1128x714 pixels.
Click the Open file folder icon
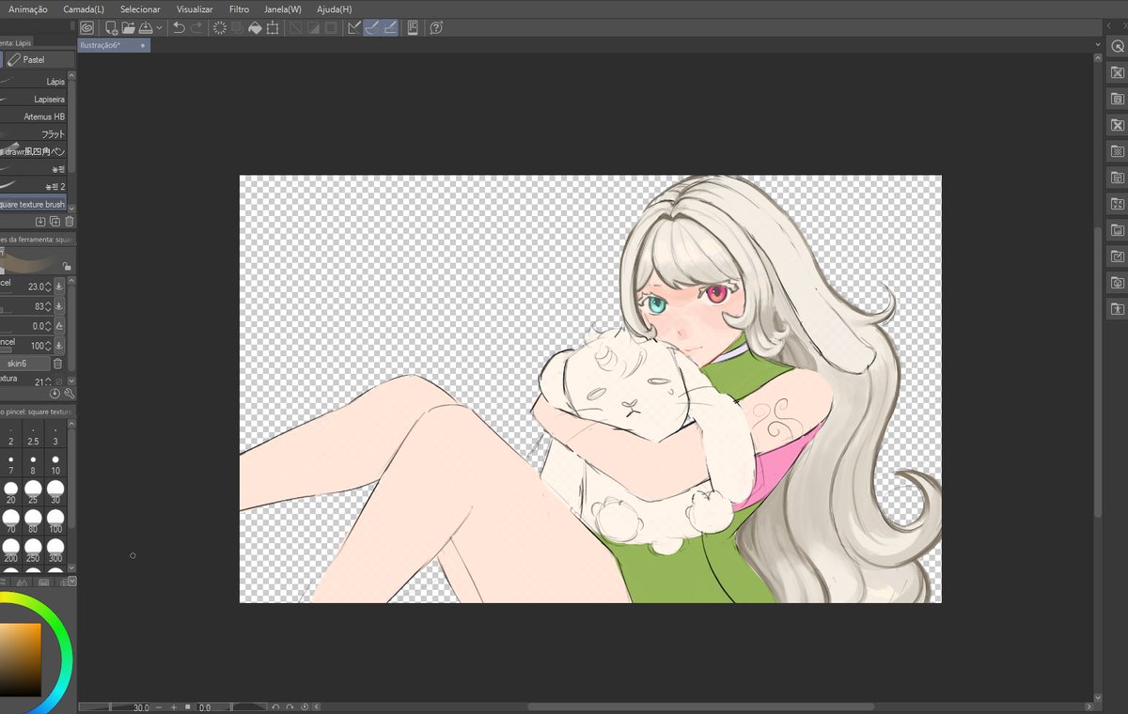click(x=128, y=28)
